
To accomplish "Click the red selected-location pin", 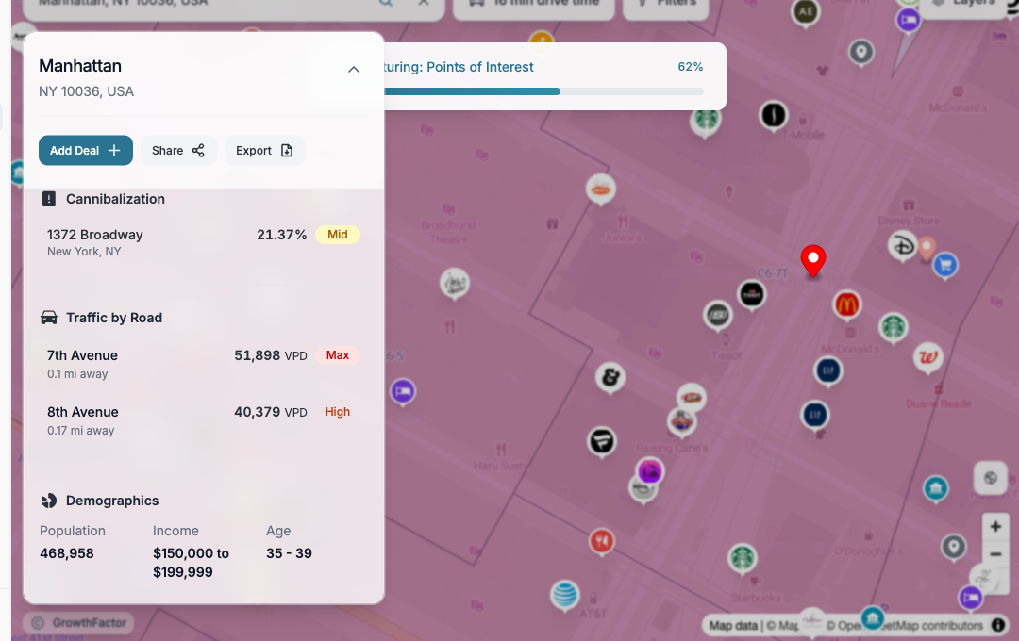I will pyautogui.click(x=812, y=260).
